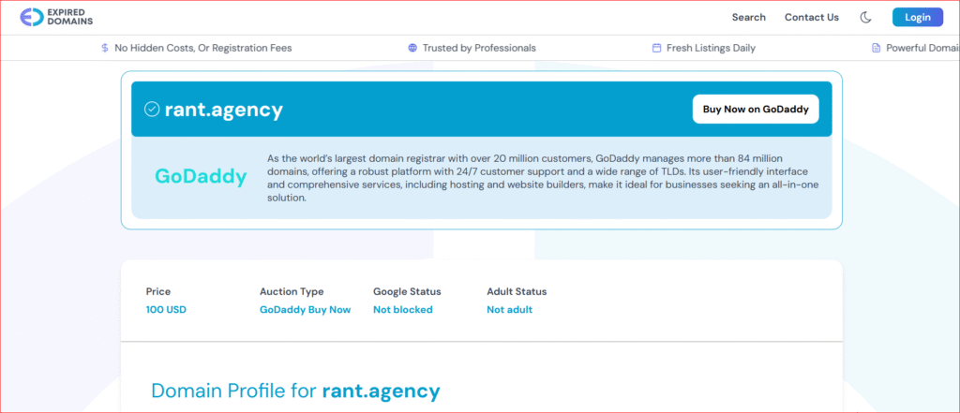The width and height of the screenshot is (960, 413).
Task: Click the Google Status label
Action: point(407,291)
